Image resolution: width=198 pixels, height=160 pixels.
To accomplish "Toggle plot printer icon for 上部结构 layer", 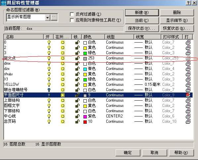I will [x=188, y=100].
